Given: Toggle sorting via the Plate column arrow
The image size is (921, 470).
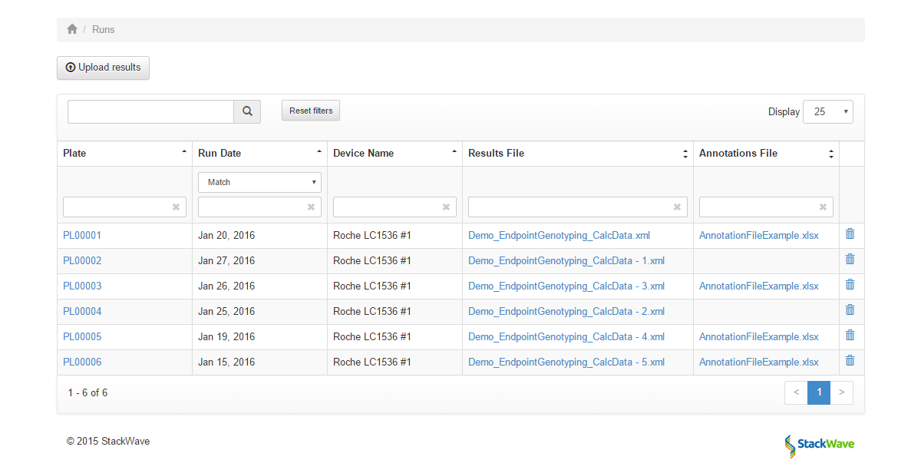Looking at the screenshot, I should pyautogui.click(x=185, y=152).
